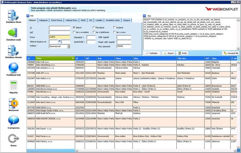Click the application icon in the title bar
This screenshot has width=241, height=153.
[2, 2]
